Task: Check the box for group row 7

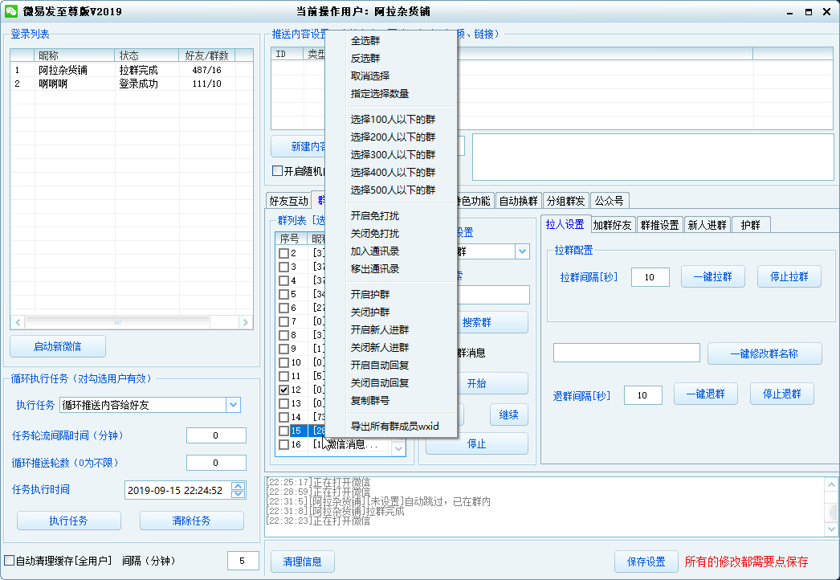Action: (284, 321)
